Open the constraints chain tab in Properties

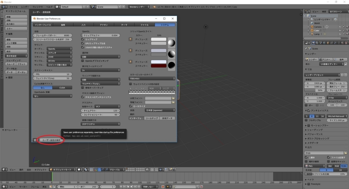coord(332,43)
